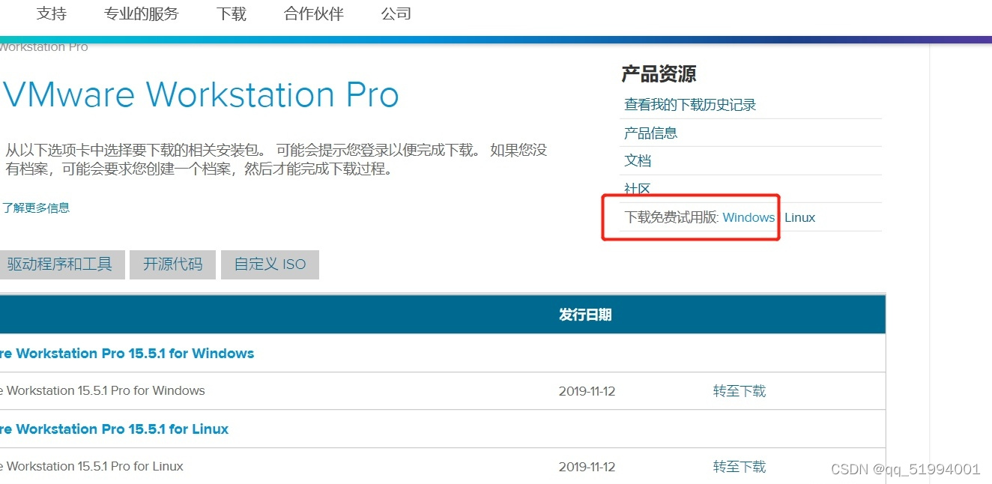Open Workstation Pro 15.5.1 for Linux heading
992x484 pixels.
click(x=114, y=429)
